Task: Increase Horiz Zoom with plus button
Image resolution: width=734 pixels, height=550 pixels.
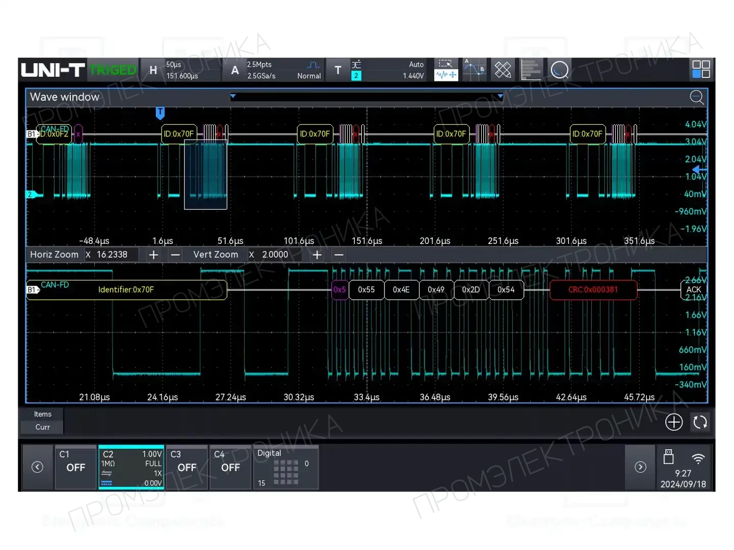Action: (153, 255)
